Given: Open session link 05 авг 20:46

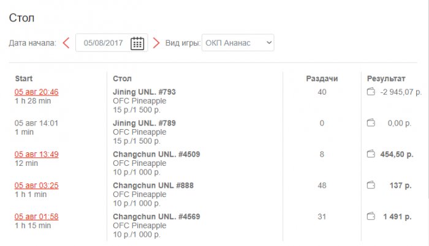Looking at the screenshot, I should coord(36,92).
